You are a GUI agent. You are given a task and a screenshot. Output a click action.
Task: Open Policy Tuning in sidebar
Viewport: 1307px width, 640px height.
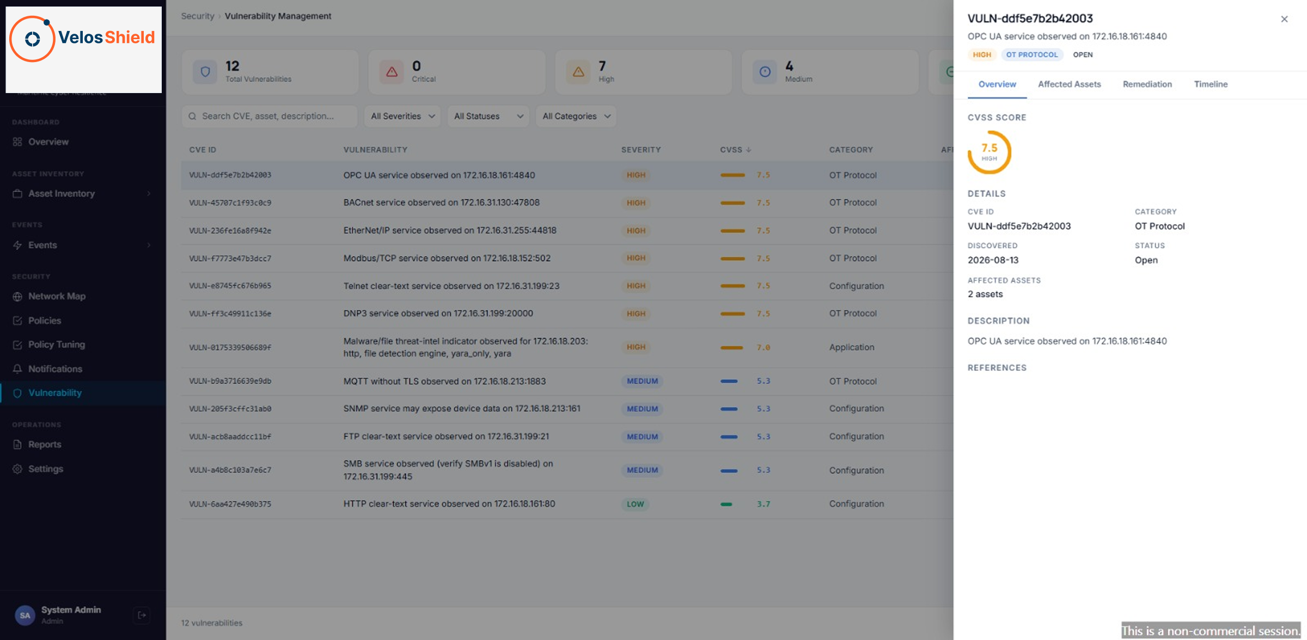(83, 344)
